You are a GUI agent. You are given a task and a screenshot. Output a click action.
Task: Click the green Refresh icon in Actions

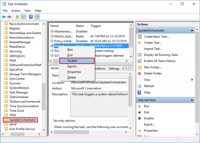pyautogui.click(x=139, y=86)
